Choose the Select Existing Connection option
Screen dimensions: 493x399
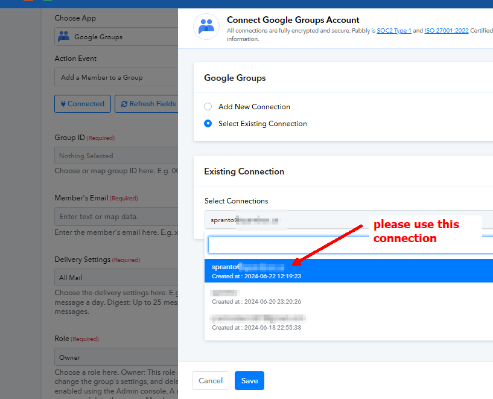(208, 124)
